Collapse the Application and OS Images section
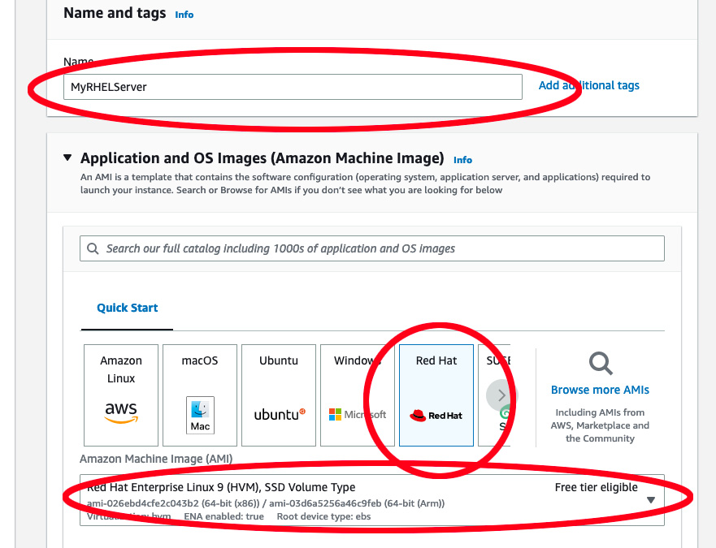Image resolution: width=716 pixels, height=548 pixels. point(67,158)
